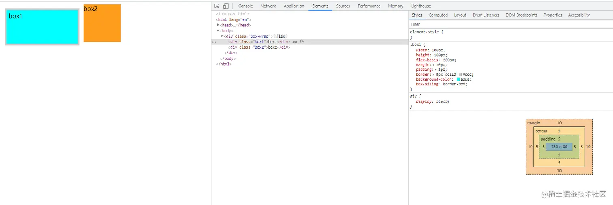Click the display: block declaration
The height and width of the screenshot is (205, 613).
point(433,102)
